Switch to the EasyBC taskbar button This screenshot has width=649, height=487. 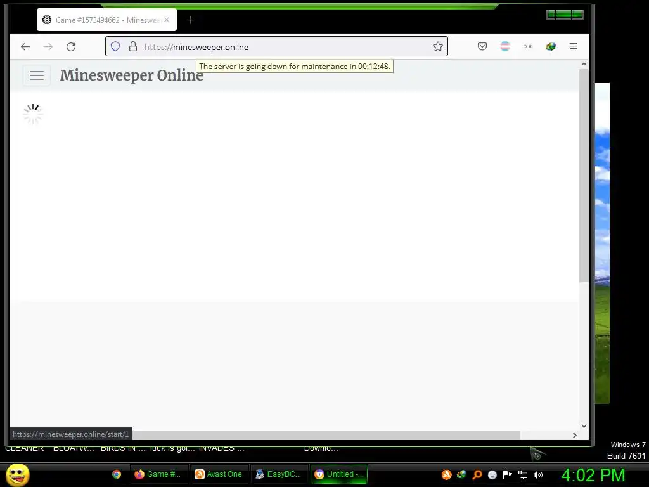279,474
